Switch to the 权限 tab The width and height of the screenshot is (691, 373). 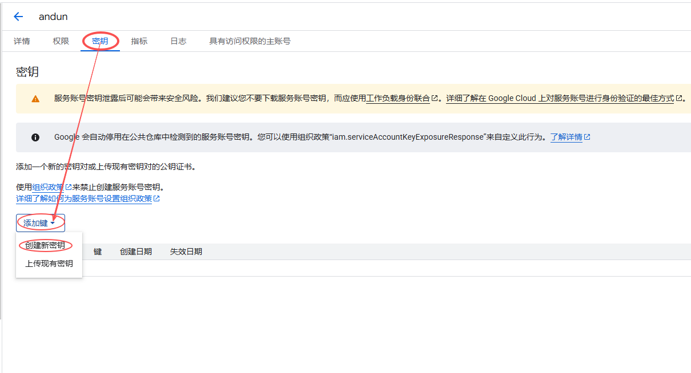[x=61, y=41]
